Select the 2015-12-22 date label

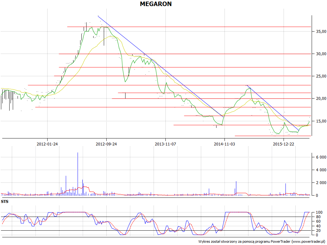coord(284,144)
